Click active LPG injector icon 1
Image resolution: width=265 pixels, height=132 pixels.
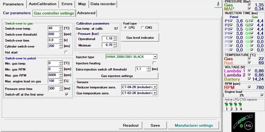[227, 105]
